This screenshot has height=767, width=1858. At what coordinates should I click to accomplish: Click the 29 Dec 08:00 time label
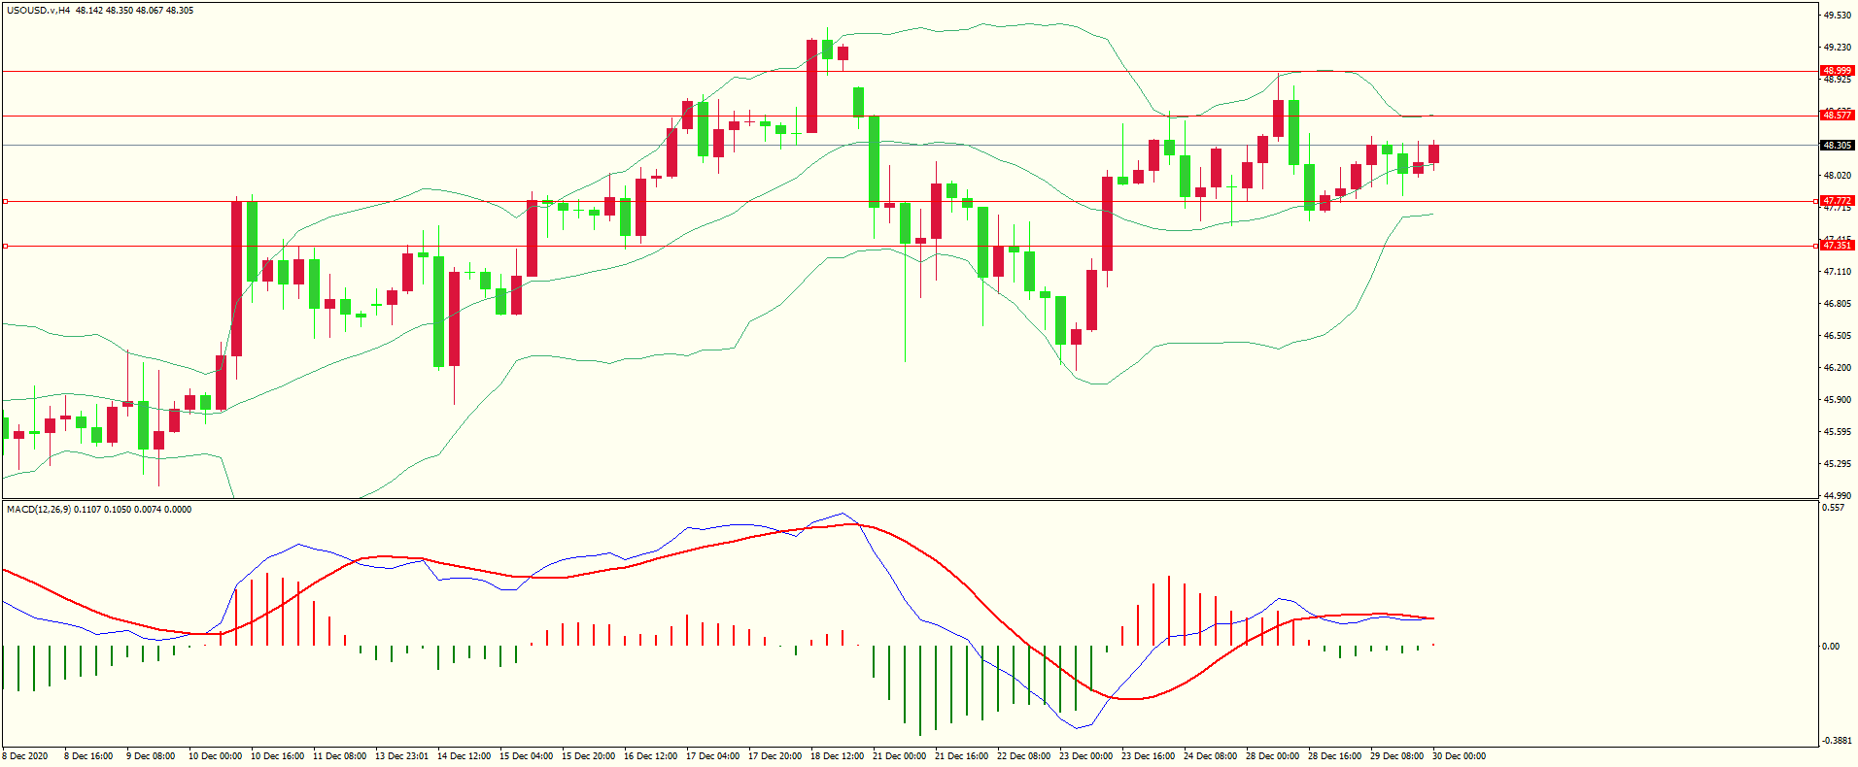[1396, 756]
